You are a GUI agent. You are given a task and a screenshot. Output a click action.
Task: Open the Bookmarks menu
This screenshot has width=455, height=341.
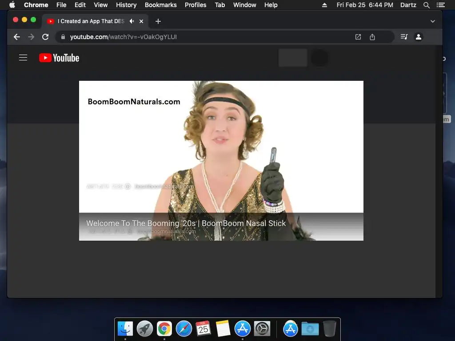coord(161,5)
